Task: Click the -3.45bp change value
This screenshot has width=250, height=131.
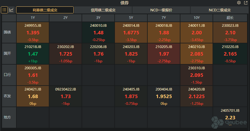Action: (x=196, y=40)
